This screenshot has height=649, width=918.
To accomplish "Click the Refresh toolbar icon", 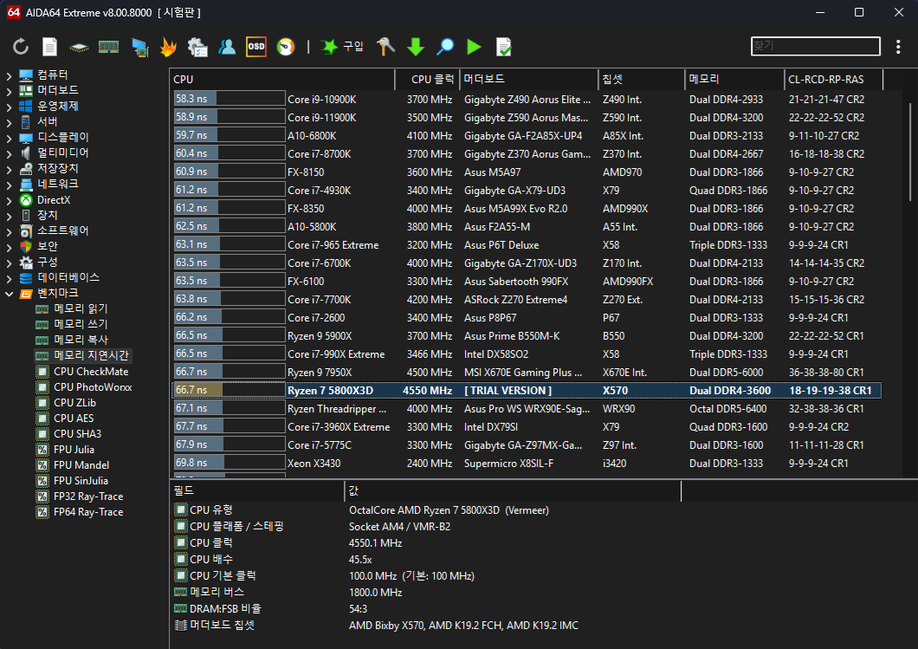I will pyautogui.click(x=21, y=47).
